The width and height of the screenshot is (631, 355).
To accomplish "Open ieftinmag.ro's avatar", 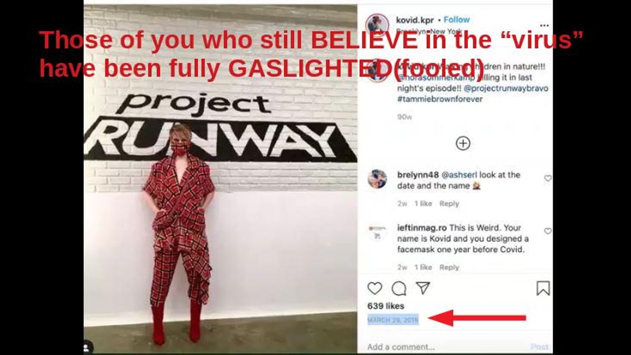I will coord(377,232).
